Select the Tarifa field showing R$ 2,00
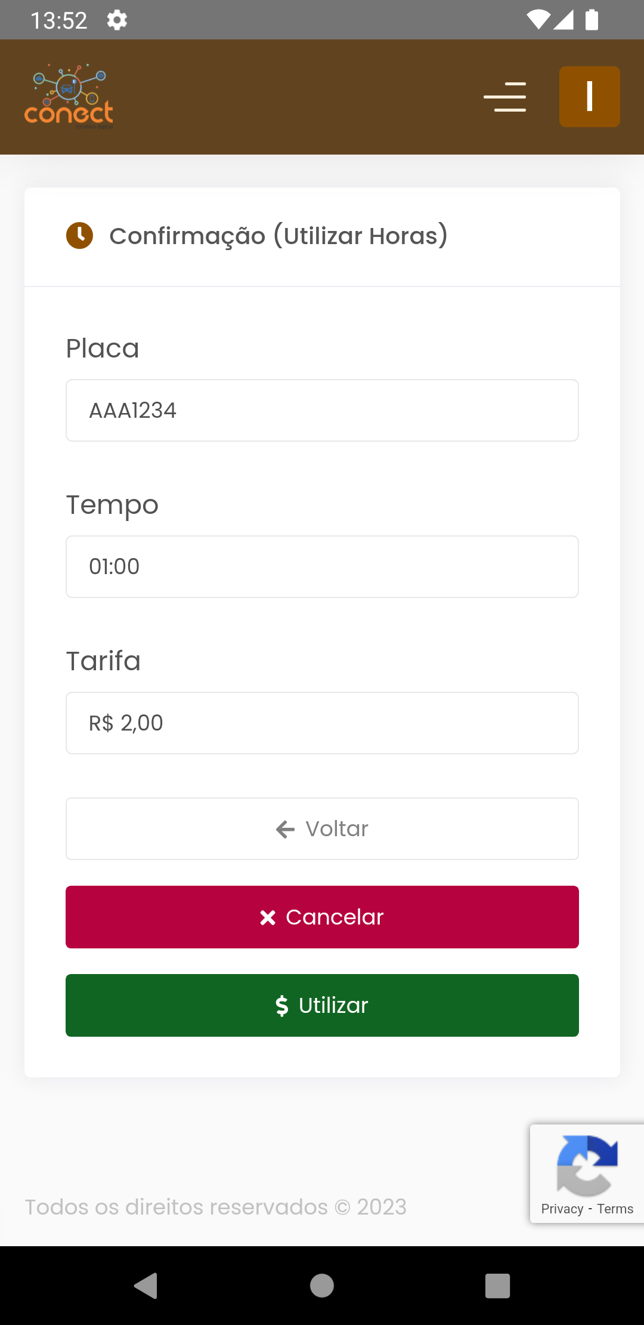 pyautogui.click(x=322, y=723)
